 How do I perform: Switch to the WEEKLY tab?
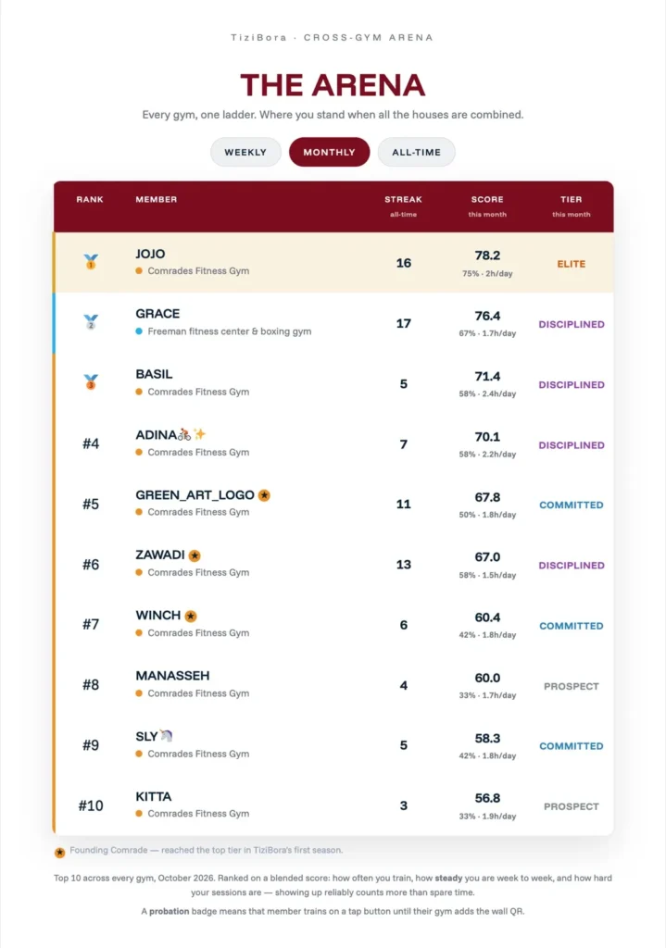click(245, 153)
